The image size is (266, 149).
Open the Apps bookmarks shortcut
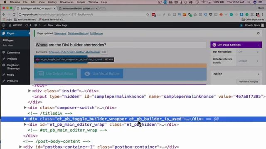coord(7,19)
